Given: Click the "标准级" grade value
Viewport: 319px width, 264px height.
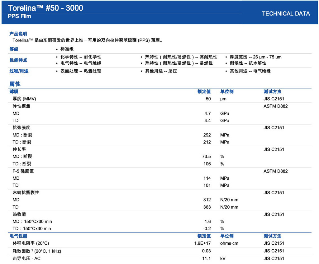Looking at the screenshot, I should (67, 49).
